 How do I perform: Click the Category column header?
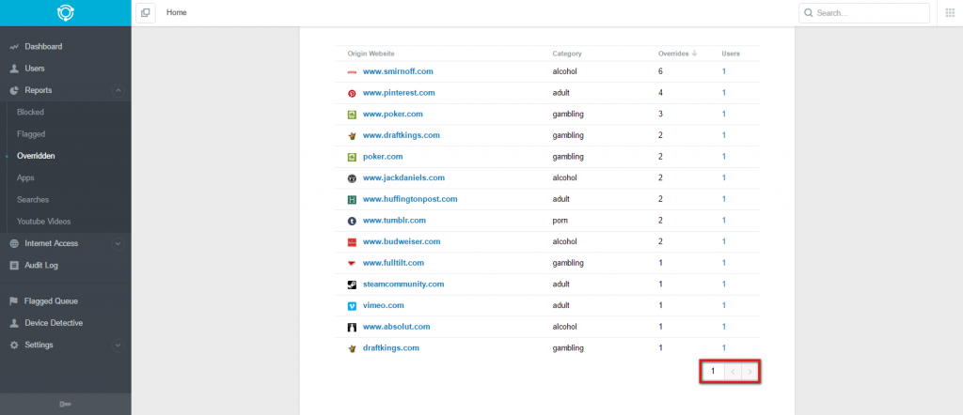point(567,54)
